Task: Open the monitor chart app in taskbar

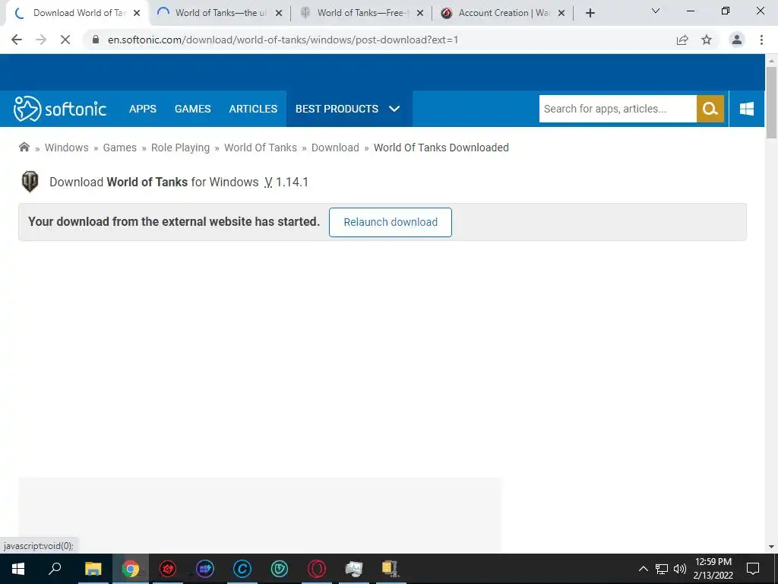Action: point(354,569)
